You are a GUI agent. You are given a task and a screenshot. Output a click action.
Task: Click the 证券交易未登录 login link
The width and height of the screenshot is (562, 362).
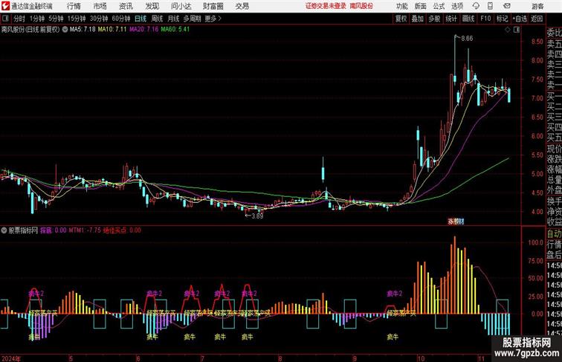[x=326, y=6]
